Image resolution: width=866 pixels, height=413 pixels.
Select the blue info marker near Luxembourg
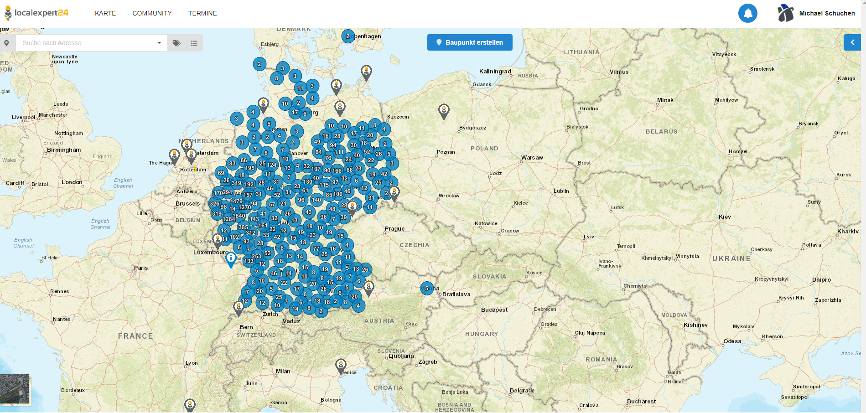point(231,260)
